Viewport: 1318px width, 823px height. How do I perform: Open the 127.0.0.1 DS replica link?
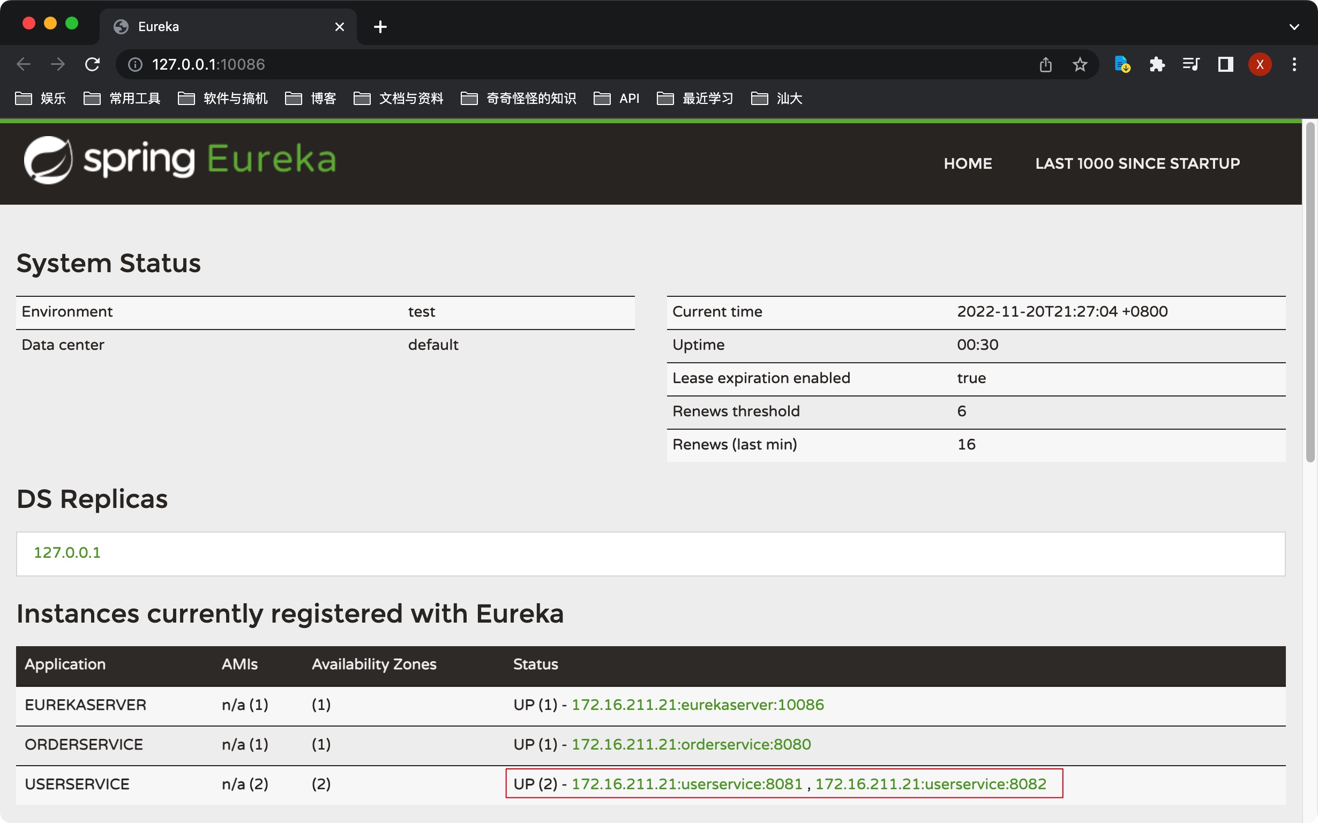point(67,552)
